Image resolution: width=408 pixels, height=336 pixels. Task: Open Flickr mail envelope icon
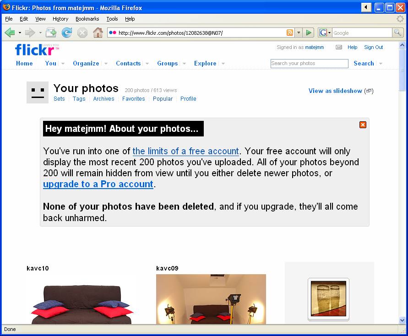point(339,47)
